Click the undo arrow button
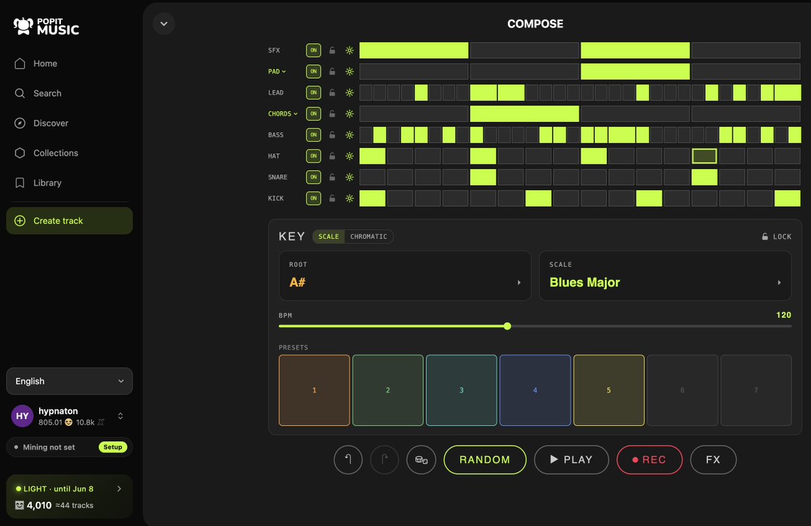This screenshot has height=526, width=811. 348,460
